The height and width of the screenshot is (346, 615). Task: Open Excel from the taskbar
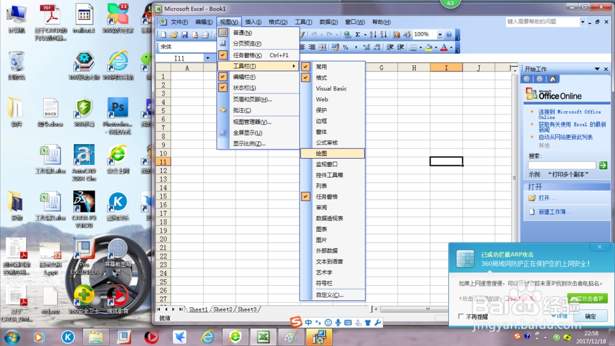pyautogui.click(x=263, y=337)
